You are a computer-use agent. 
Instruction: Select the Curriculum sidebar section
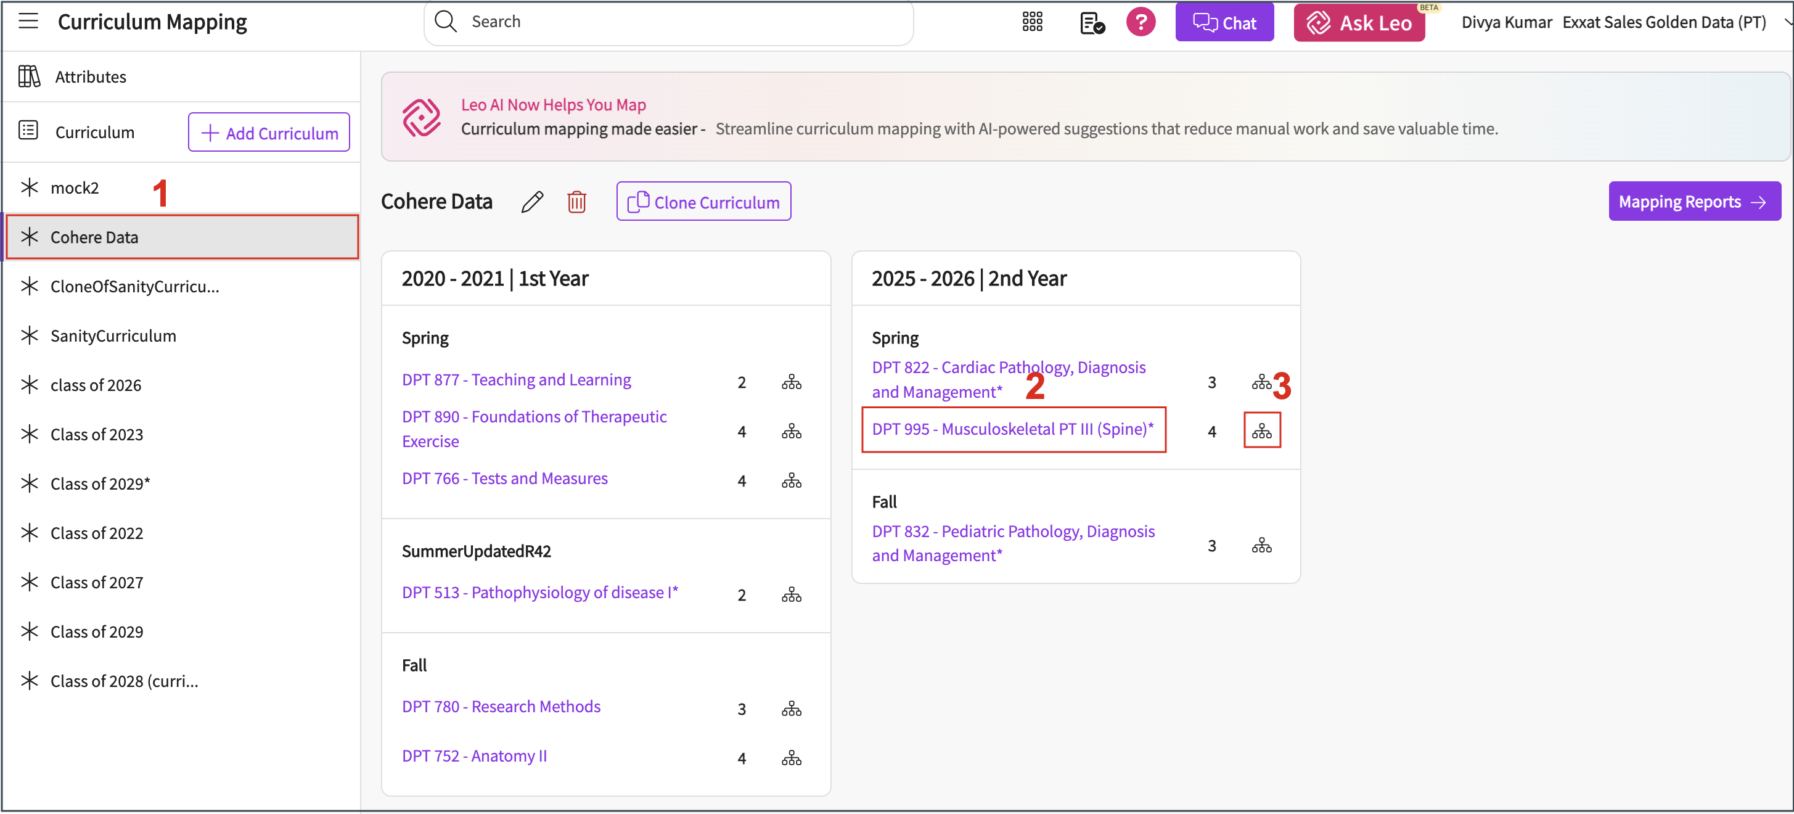pyautogui.click(x=95, y=133)
